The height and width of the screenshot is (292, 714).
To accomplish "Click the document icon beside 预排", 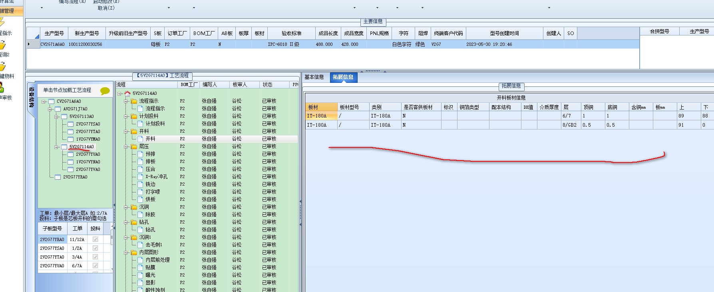I will 140,154.
